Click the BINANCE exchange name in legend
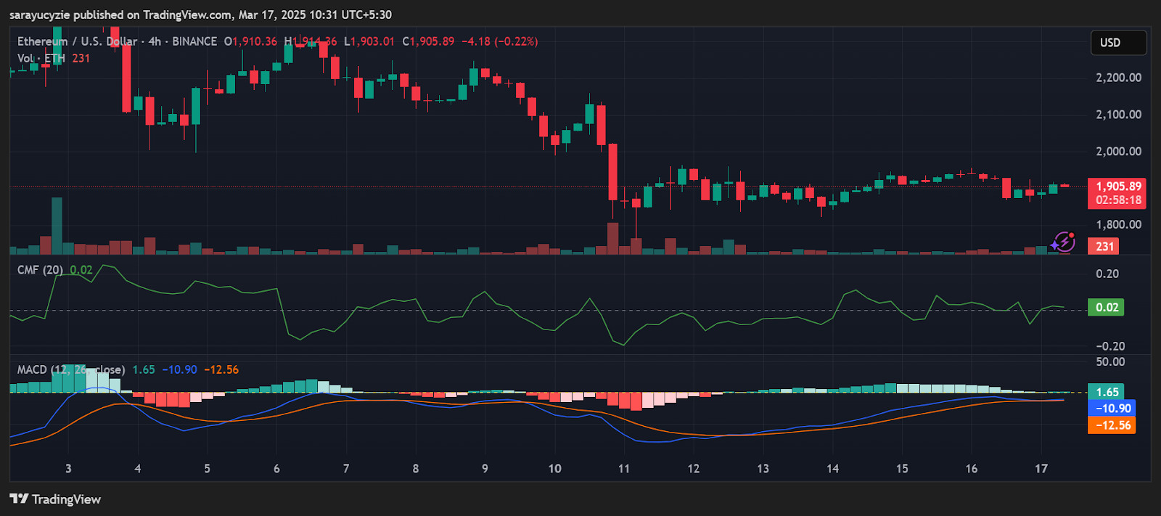The height and width of the screenshot is (516, 1161). click(x=194, y=41)
